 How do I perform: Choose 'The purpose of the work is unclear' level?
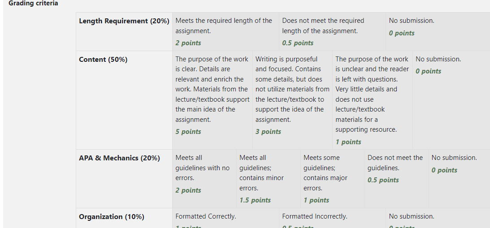pyautogui.click(x=372, y=100)
